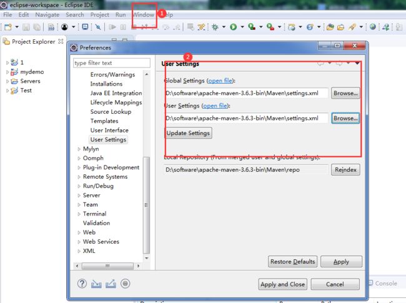Open the User Settings file link
Screen dimensions: 406x303
click(x=215, y=106)
